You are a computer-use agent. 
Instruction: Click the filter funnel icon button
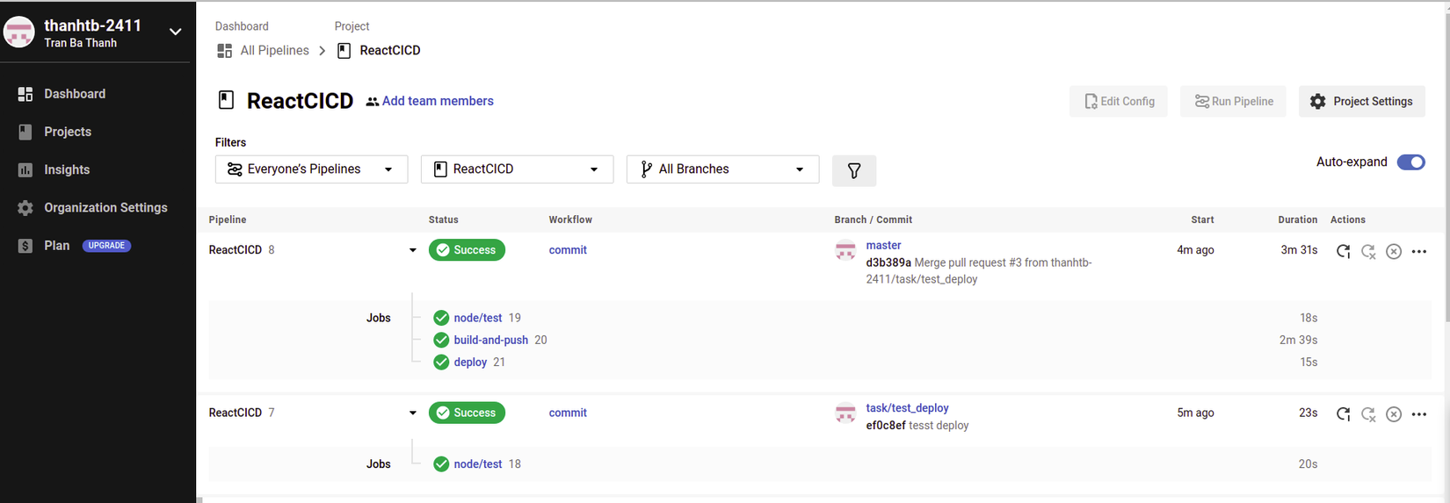point(853,170)
